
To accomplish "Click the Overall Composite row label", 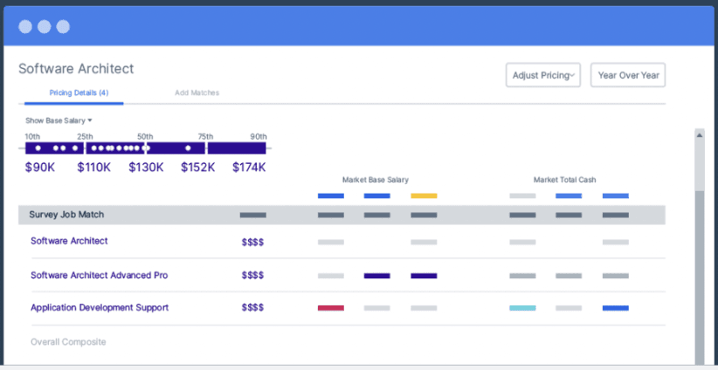I will [68, 342].
